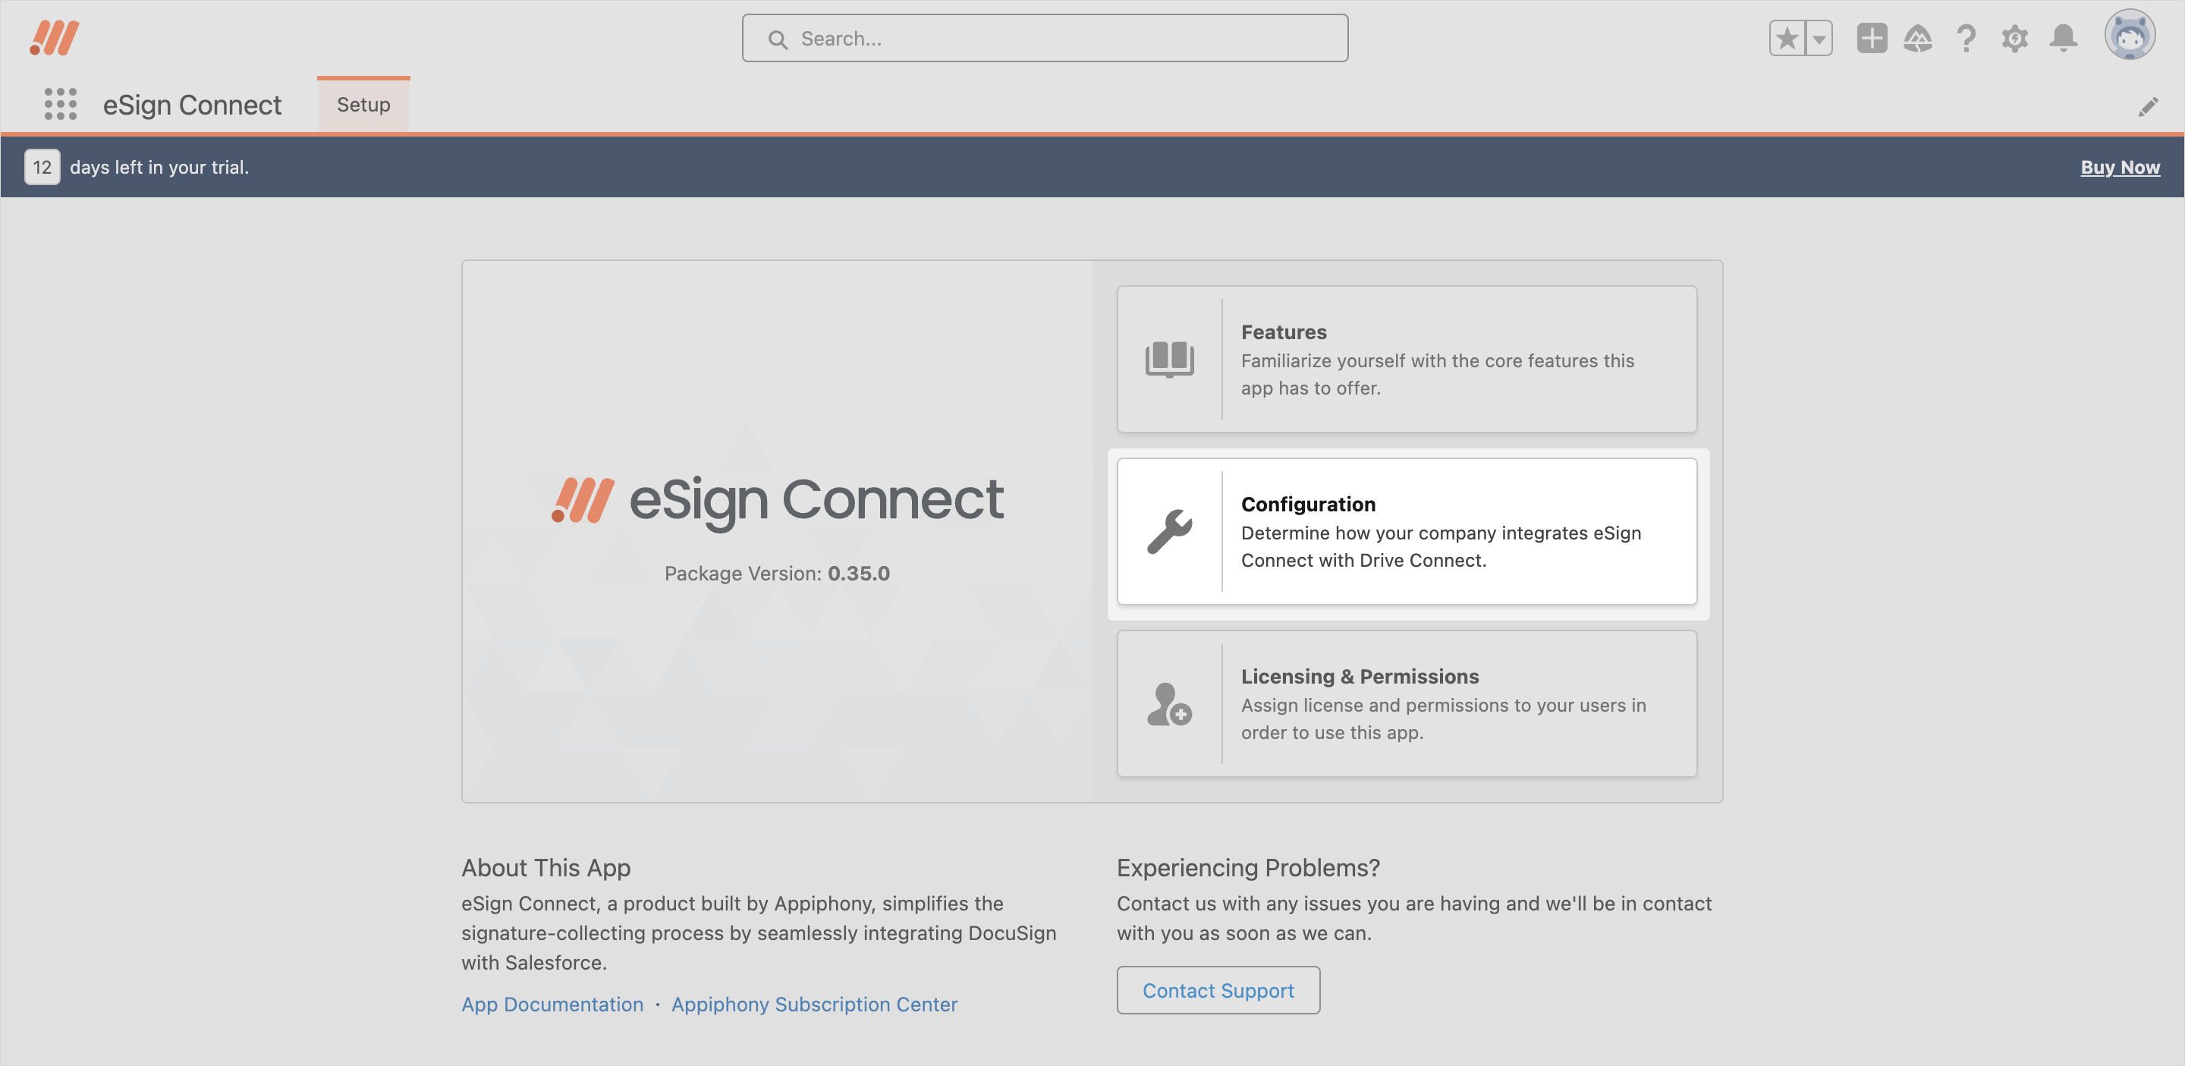Select the Setup tab
This screenshot has height=1066, width=2185.
click(363, 104)
